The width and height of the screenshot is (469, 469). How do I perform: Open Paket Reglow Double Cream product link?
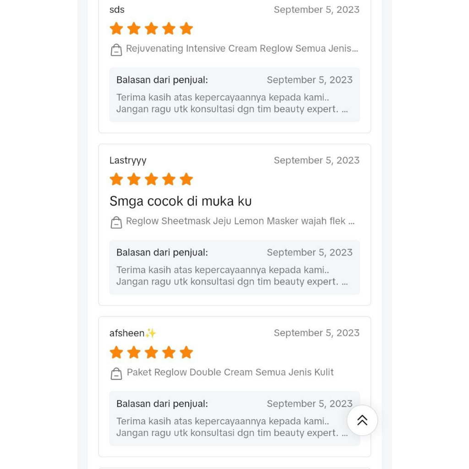pos(230,372)
